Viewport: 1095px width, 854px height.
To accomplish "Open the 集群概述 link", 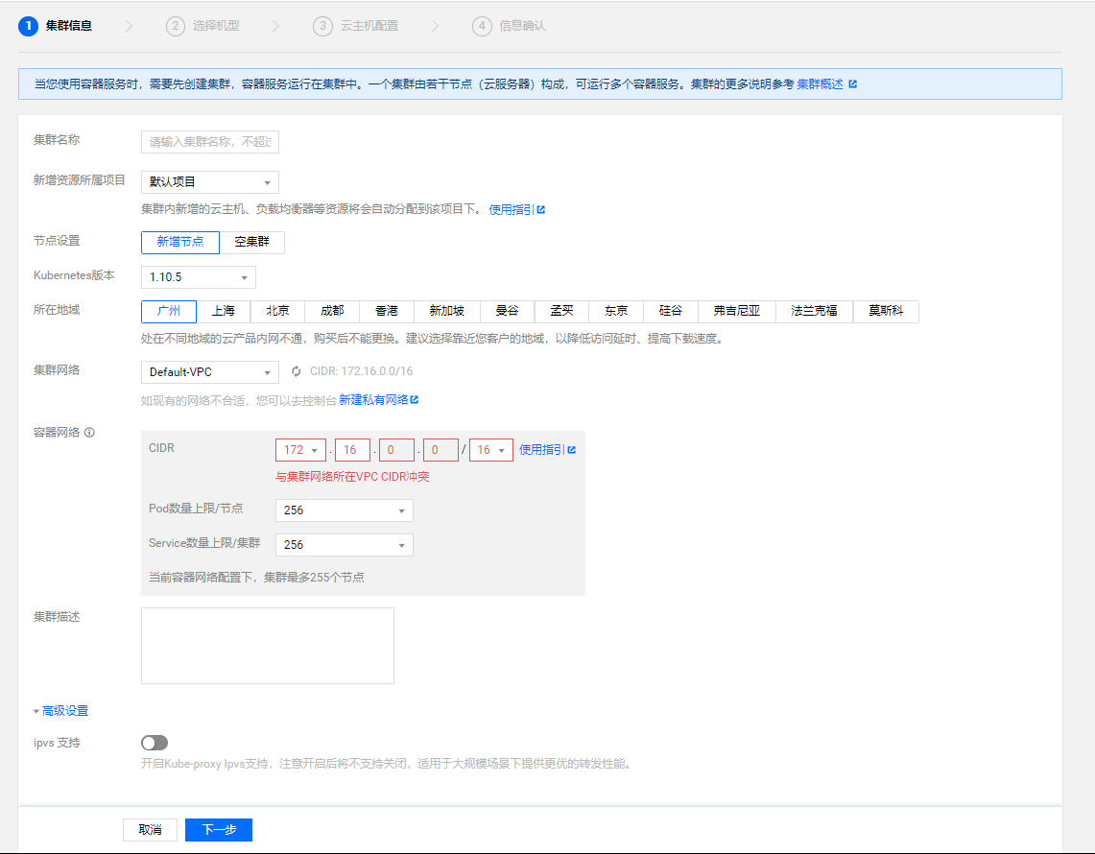I will pos(820,83).
